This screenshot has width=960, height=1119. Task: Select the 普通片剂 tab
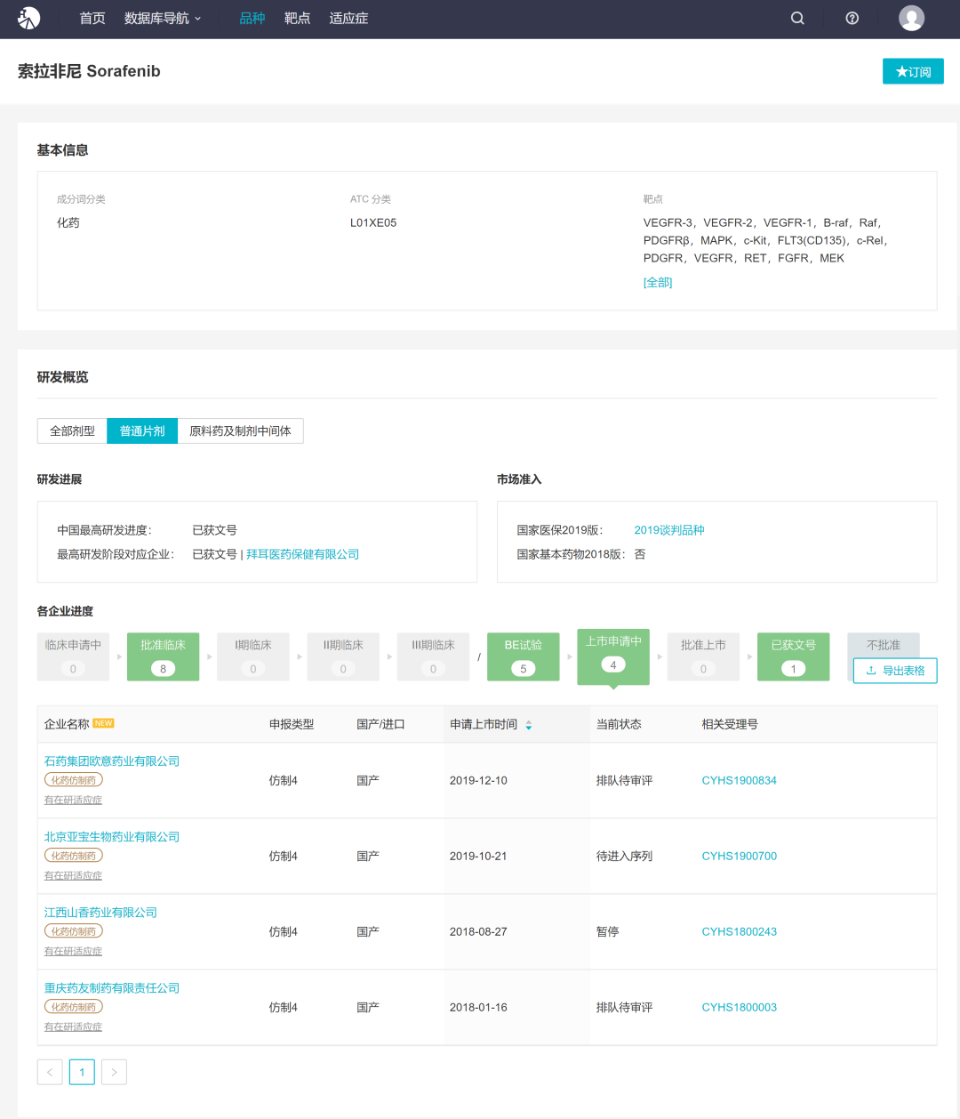point(142,431)
